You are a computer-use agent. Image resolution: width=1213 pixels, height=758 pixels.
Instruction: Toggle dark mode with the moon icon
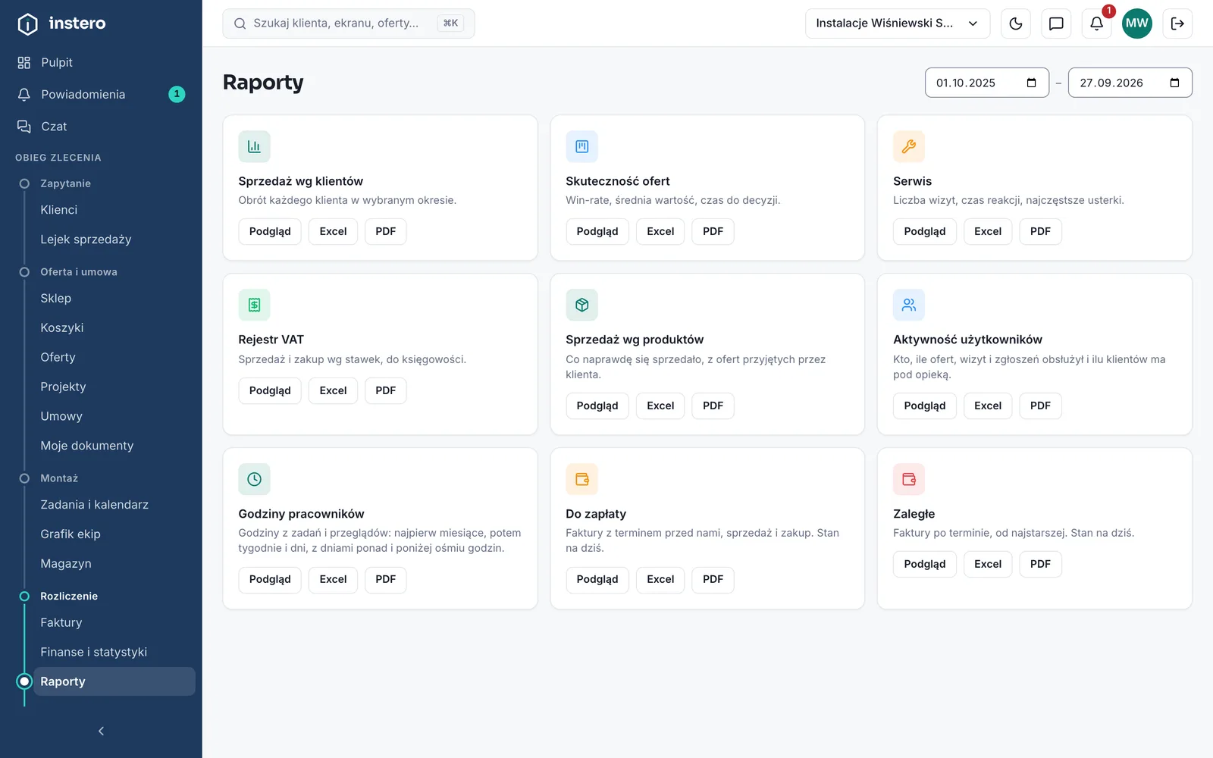[1016, 23]
